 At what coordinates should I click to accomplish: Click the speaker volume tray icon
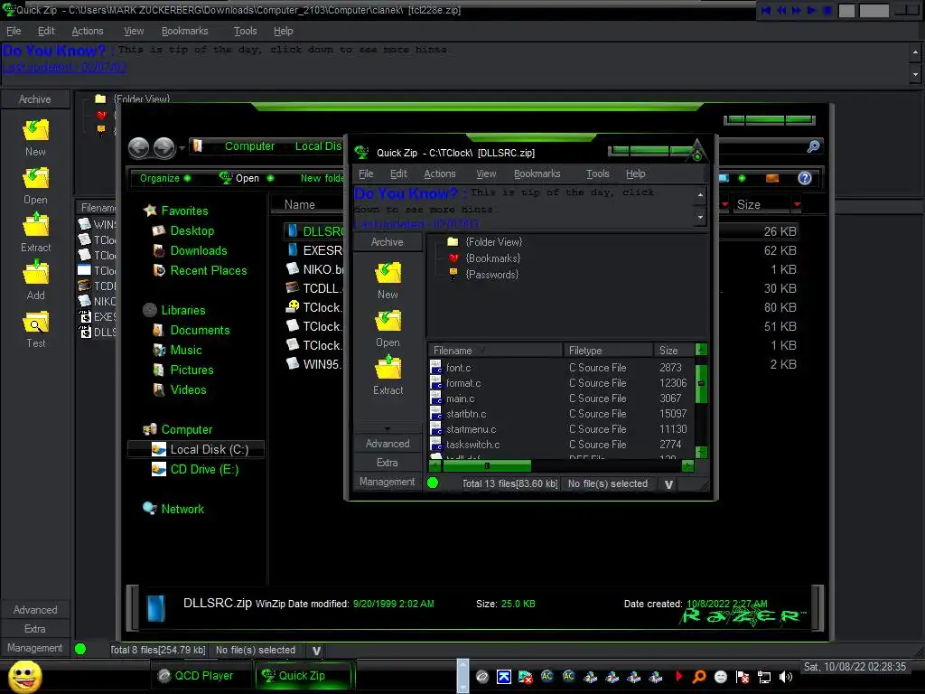pyautogui.click(x=785, y=677)
